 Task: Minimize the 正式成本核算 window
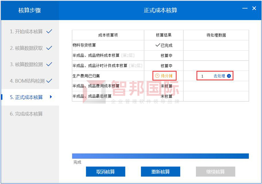point(245,8)
